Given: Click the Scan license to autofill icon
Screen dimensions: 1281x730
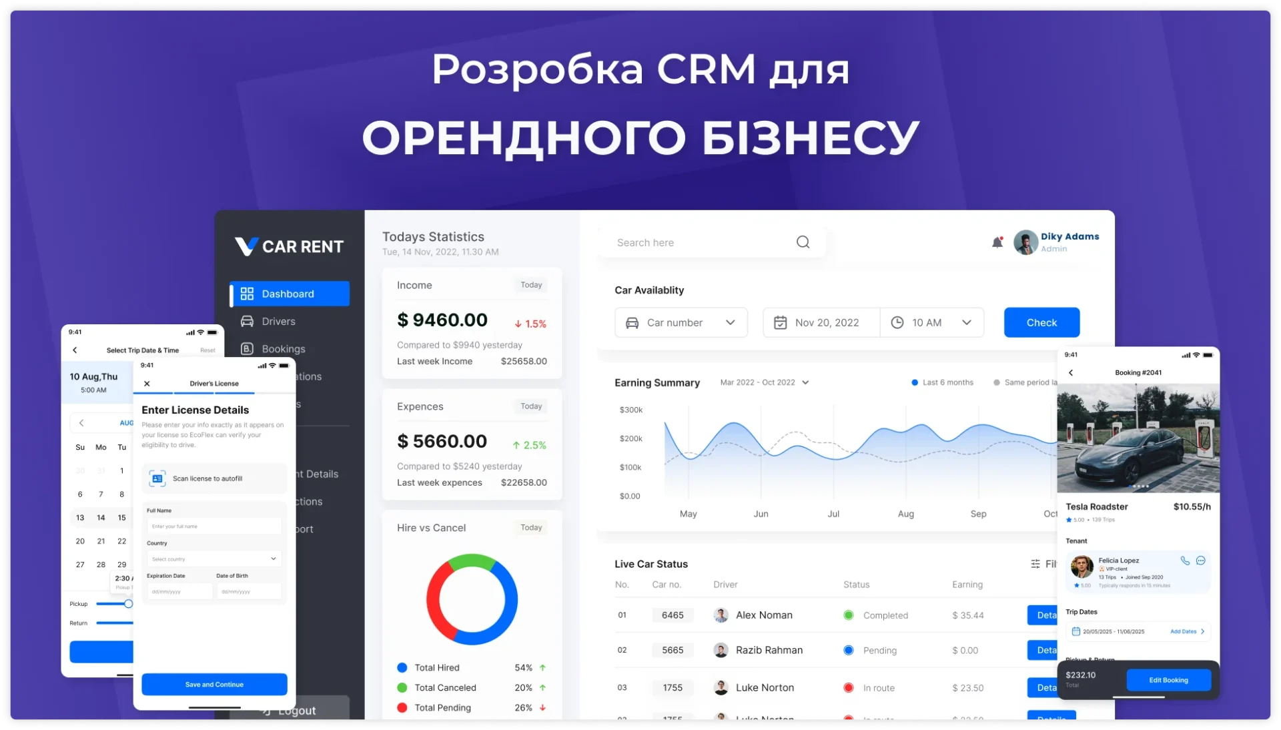Looking at the screenshot, I should point(157,478).
